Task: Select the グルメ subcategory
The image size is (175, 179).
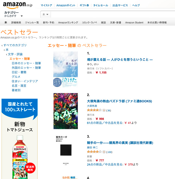Action: tap(16, 77)
